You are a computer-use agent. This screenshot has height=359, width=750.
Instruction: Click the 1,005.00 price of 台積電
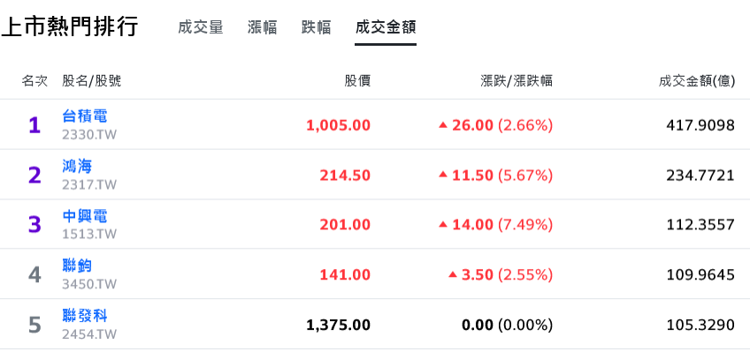(338, 126)
